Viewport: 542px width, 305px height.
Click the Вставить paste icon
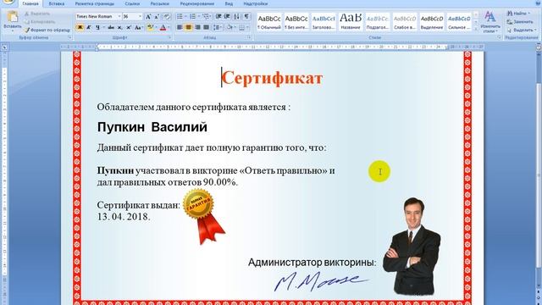point(13,16)
